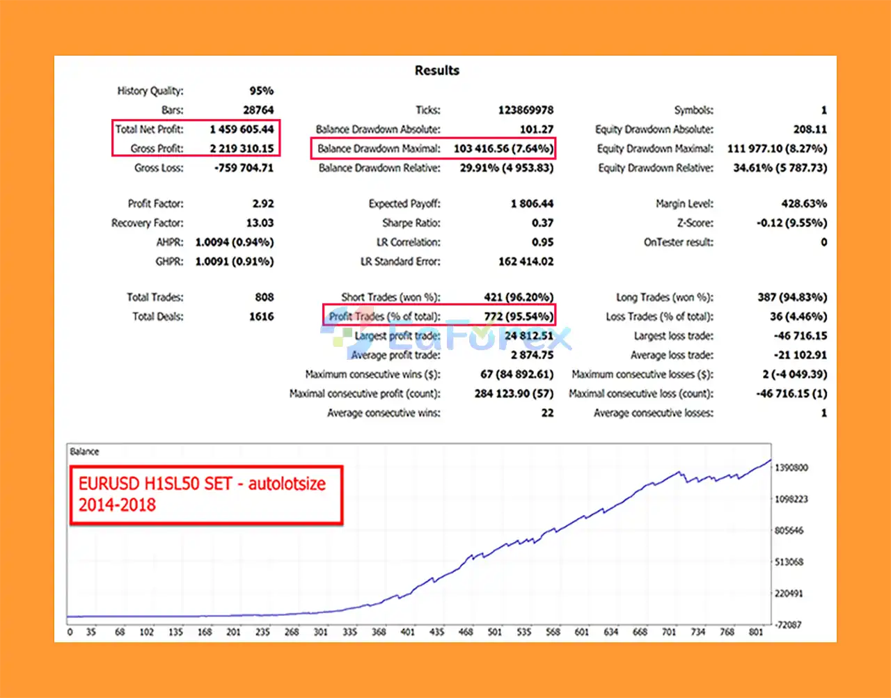
Task: Click the Equity Drawdown Maximal value
Action: coord(777,148)
